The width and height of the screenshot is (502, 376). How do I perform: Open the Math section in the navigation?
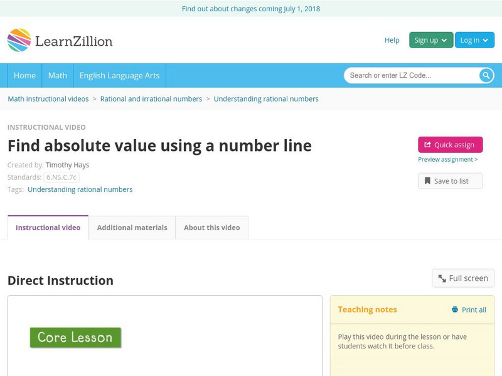(x=57, y=75)
